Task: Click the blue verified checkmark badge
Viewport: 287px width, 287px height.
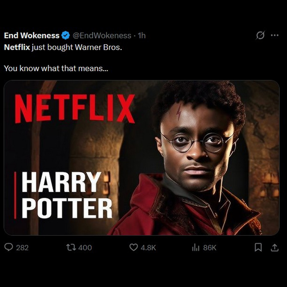Action: pyautogui.click(x=66, y=36)
